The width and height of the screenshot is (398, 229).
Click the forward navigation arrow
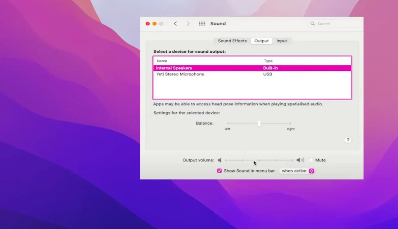(x=188, y=24)
